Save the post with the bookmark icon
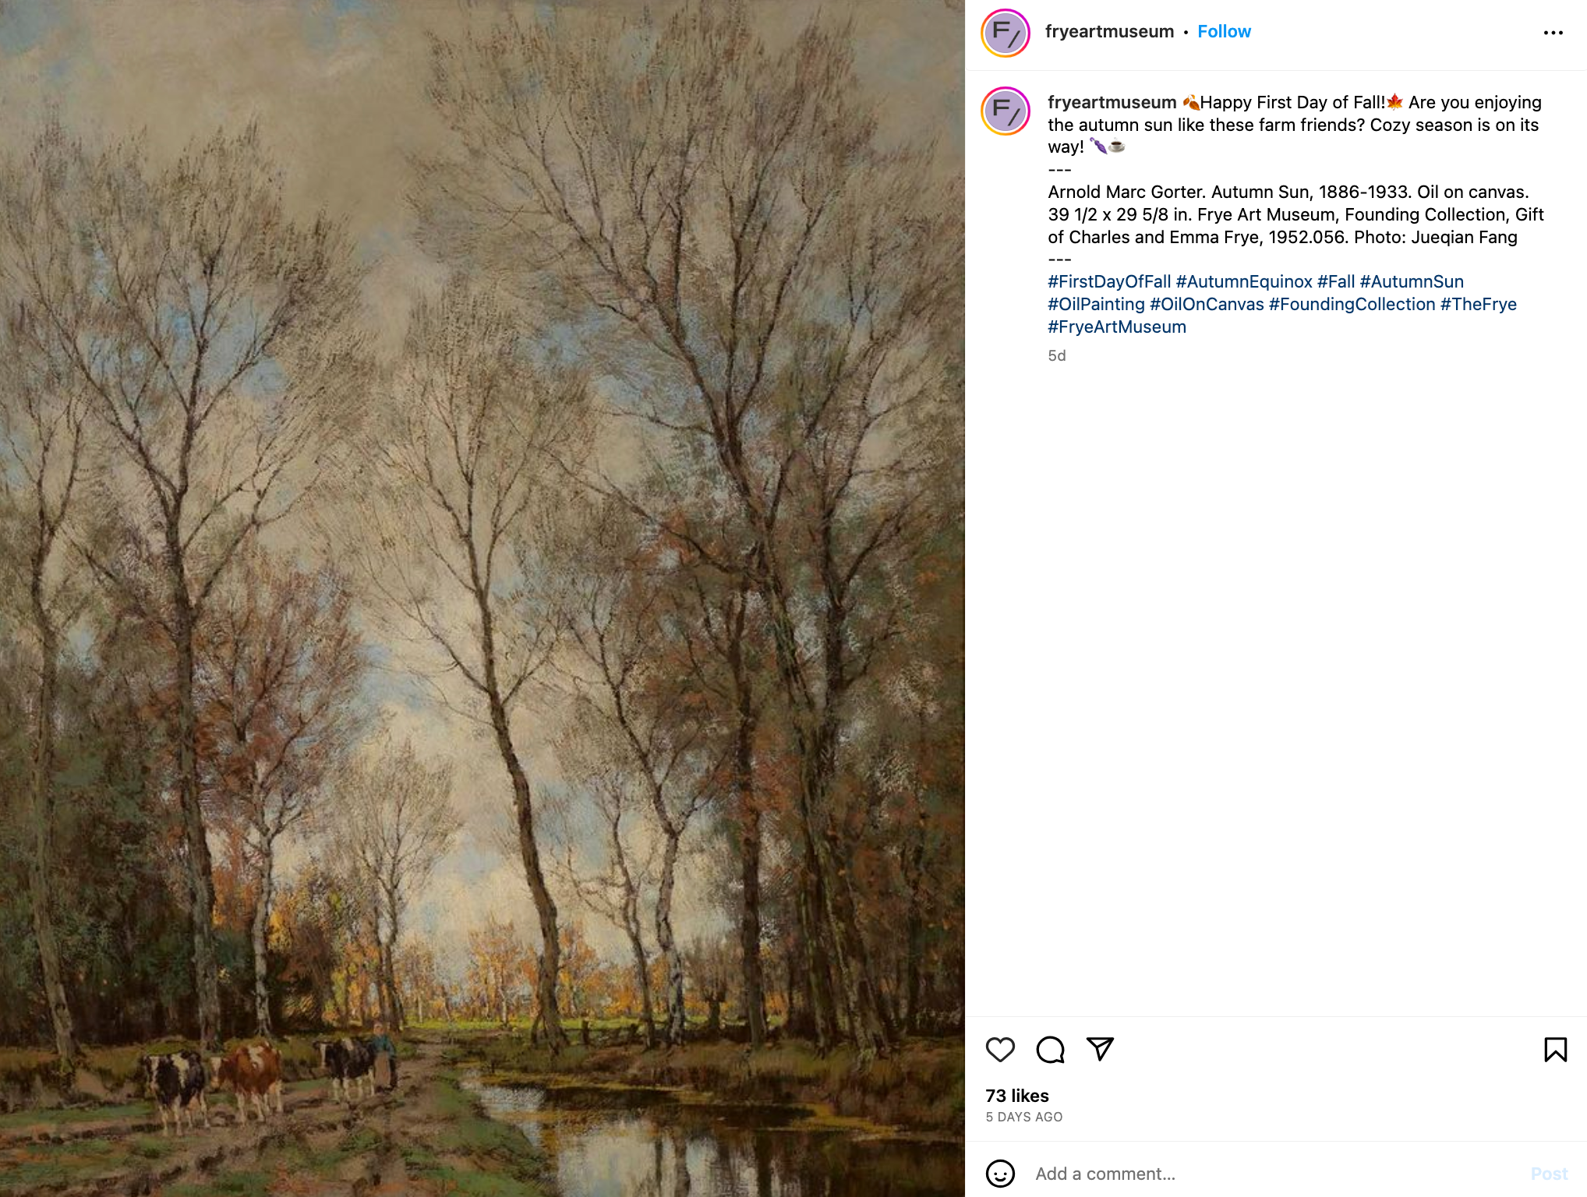This screenshot has height=1197, width=1587. click(x=1555, y=1050)
